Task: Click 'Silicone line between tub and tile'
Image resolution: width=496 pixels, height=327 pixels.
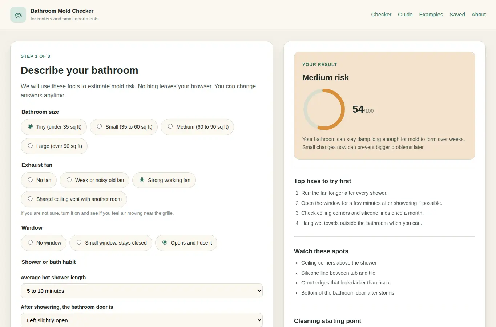Action: (338, 273)
